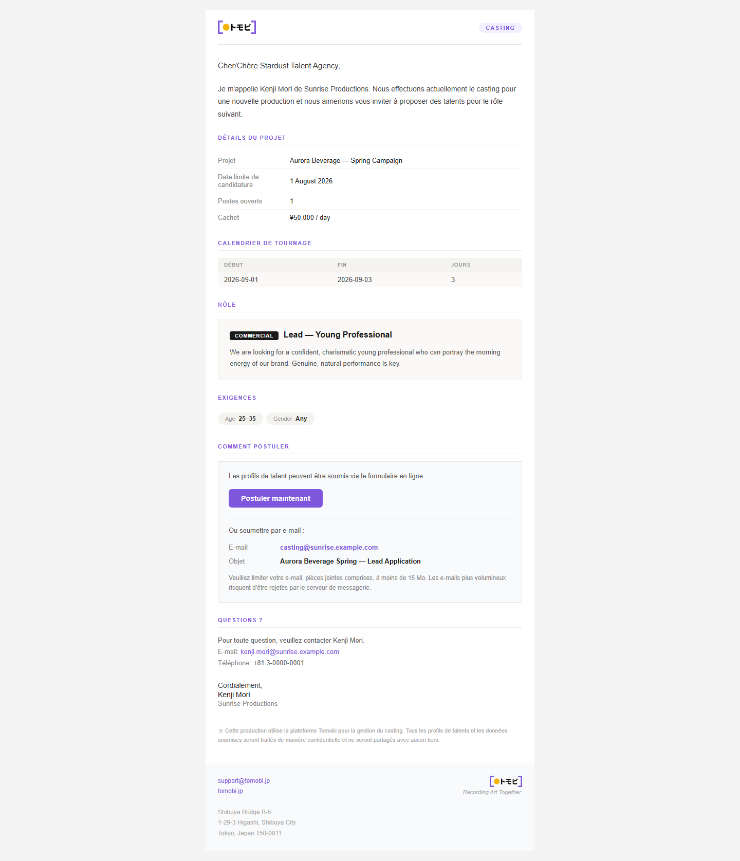Click the Postuler maintenant button
The image size is (740, 861).
point(275,498)
